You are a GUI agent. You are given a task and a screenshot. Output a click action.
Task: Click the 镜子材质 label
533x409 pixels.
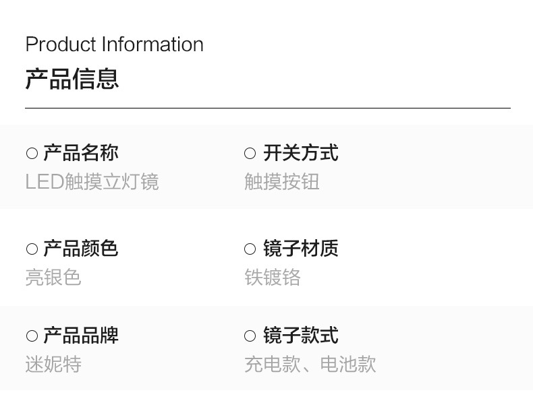(300, 249)
